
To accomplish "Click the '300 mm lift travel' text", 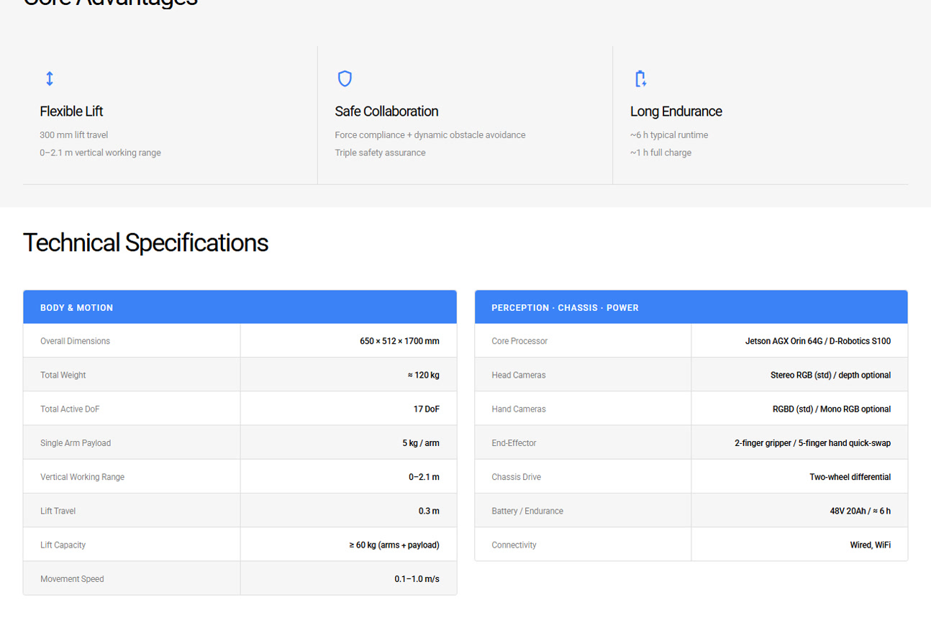I will (x=74, y=135).
